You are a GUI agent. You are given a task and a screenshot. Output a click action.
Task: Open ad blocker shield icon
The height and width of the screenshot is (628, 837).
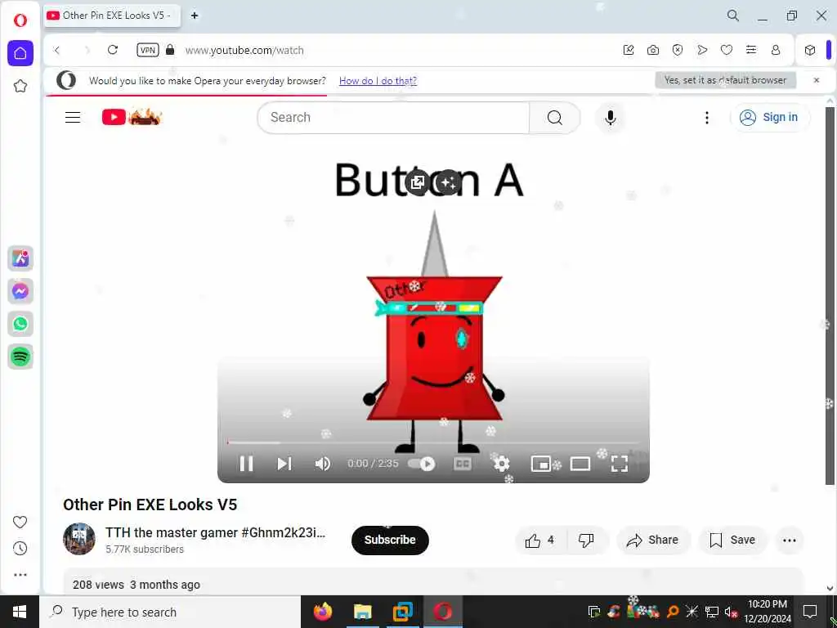pyautogui.click(x=678, y=50)
